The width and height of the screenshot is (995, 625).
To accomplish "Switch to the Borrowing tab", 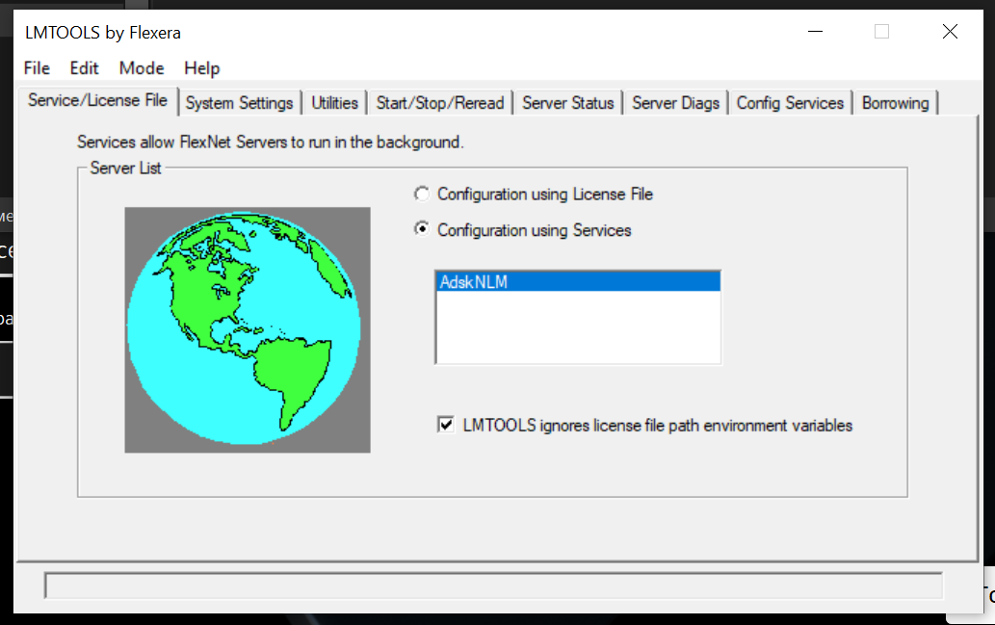I will 895,103.
